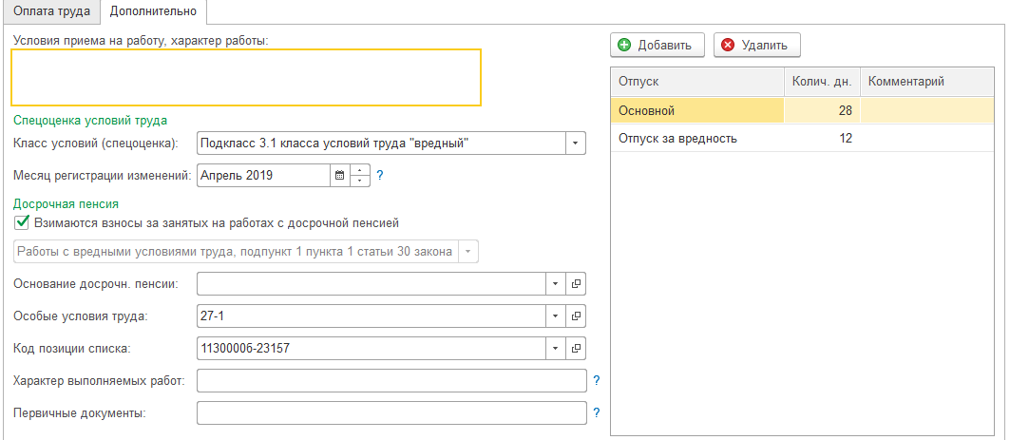Screen dimensions: 1010x440
Task: Click help icon beside nature of work field
Action: tap(597, 380)
